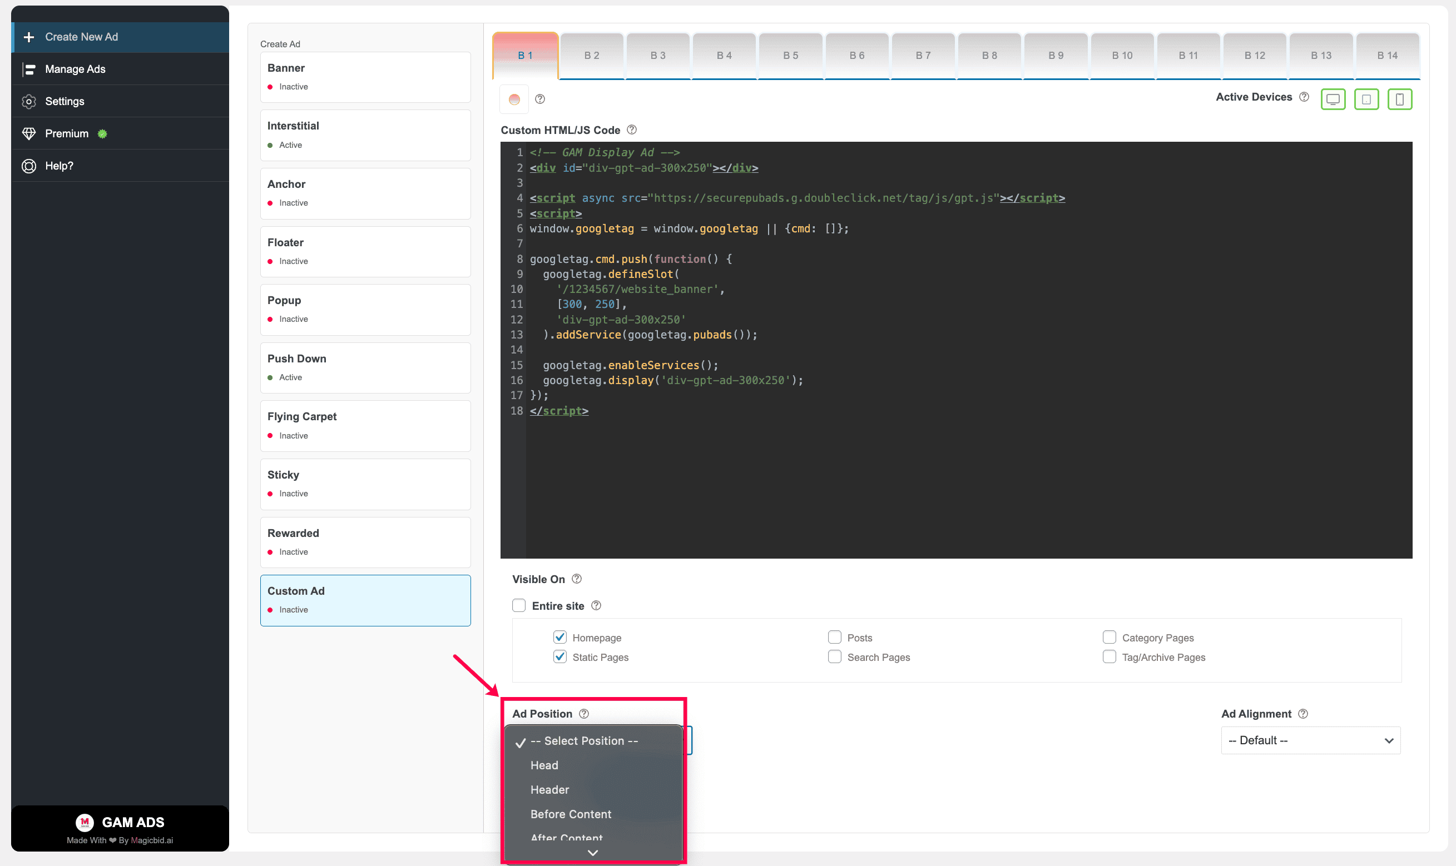1456x866 pixels.
Task: Select the Interstitial ad type card
Action: click(x=365, y=135)
